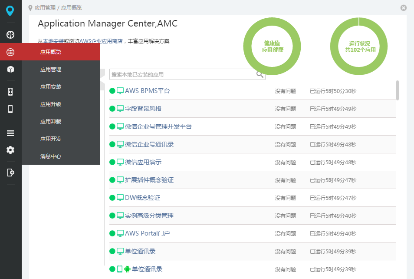Click the 搜索本地已安装的应用 search field

tap(182, 75)
